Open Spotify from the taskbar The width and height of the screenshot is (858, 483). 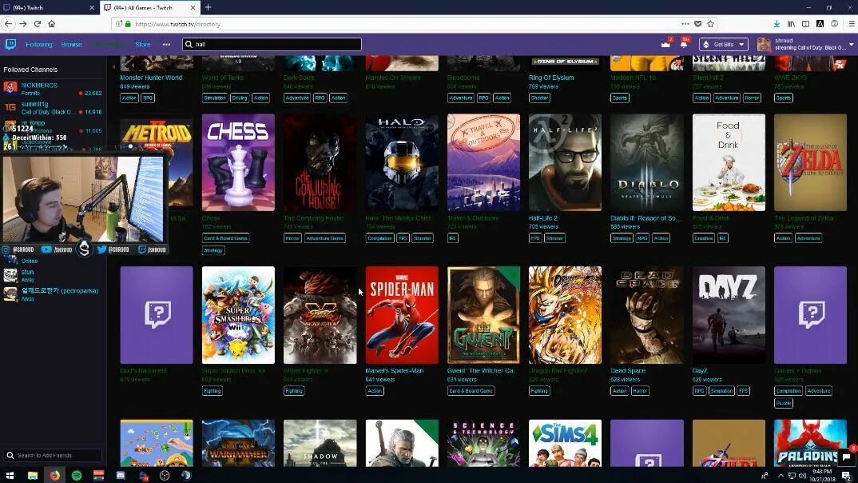(x=77, y=475)
